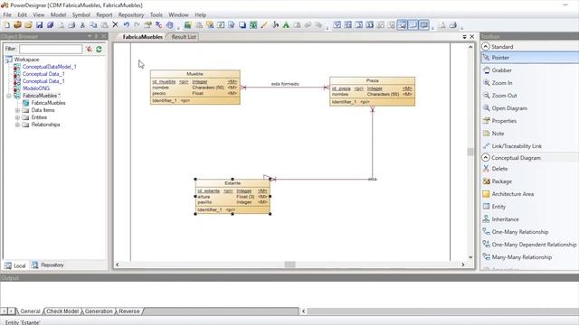Expand the Data Items folder
Image resolution: width=579 pixels, height=325 pixels.
(x=17, y=110)
